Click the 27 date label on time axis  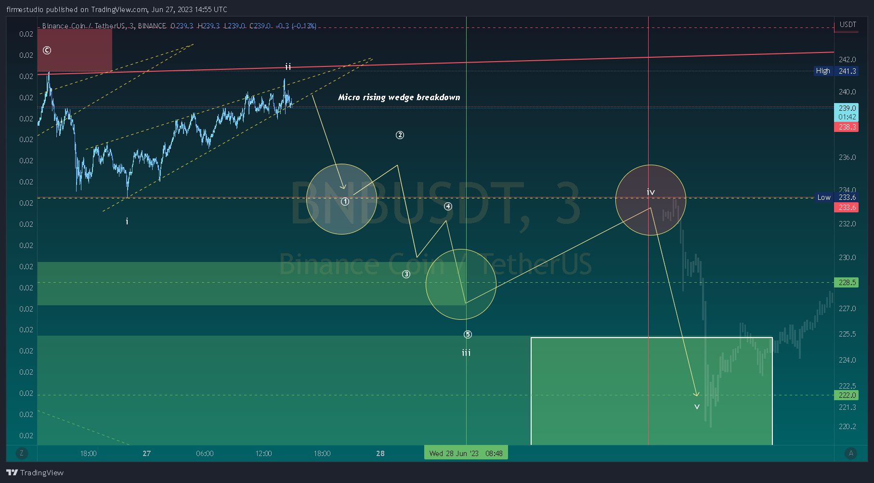click(x=147, y=454)
